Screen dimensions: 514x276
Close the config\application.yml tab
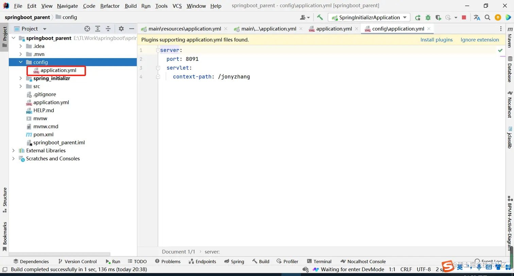point(429,29)
